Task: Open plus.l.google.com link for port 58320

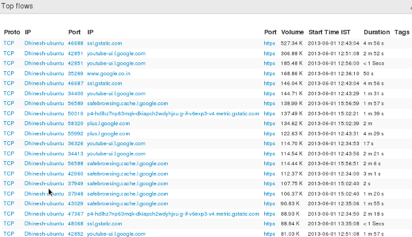Action: (108, 123)
